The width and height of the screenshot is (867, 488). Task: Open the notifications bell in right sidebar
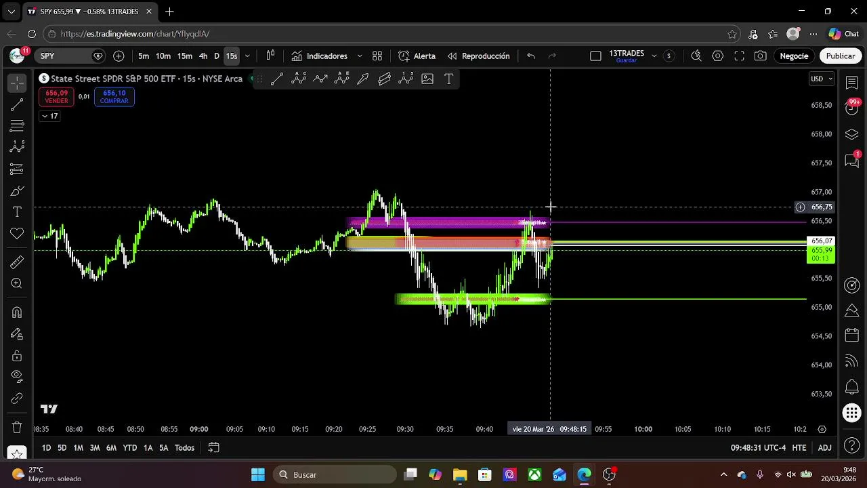point(852,387)
